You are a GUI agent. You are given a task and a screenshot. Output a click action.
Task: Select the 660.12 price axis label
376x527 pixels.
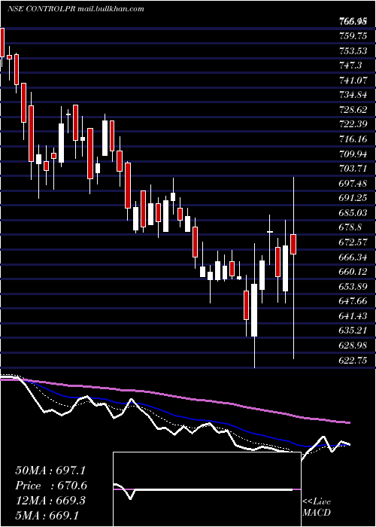353,272
